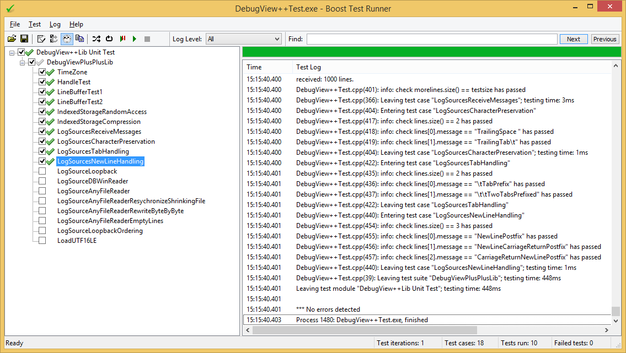Click the Save floppy disk icon
This screenshot has width=626, height=353.
point(24,39)
